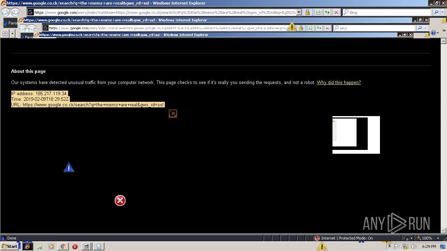Expand the Quick Tabs tab list dropdown
Image resolution: width=447 pixels, height=251 pixels.
pyautogui.click(x=12, y=33)
